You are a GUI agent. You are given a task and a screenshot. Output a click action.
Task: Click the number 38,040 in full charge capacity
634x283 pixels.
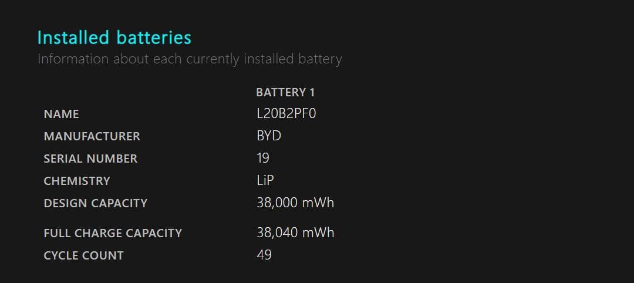pyautogui.click(x=277, y=233)
